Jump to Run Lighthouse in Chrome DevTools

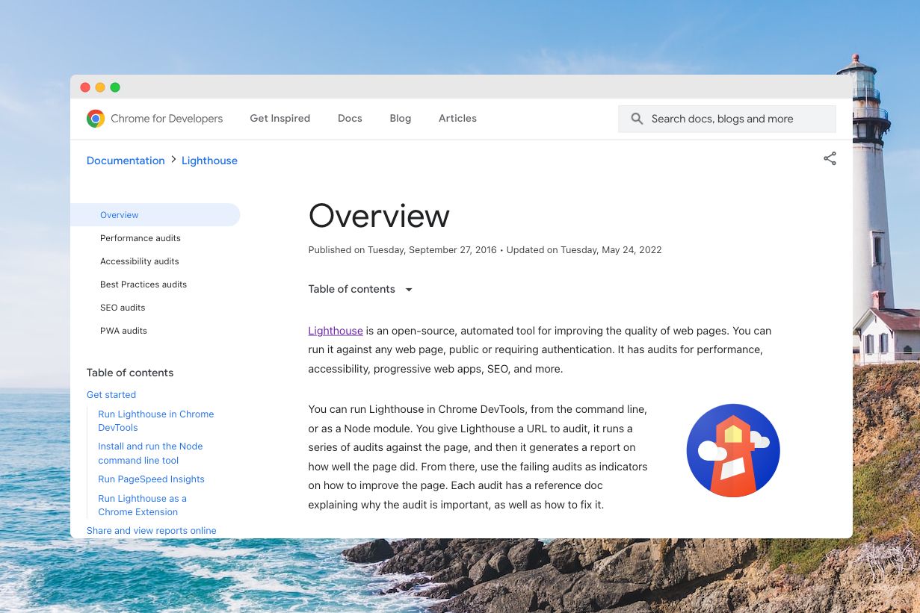[156, 421]
